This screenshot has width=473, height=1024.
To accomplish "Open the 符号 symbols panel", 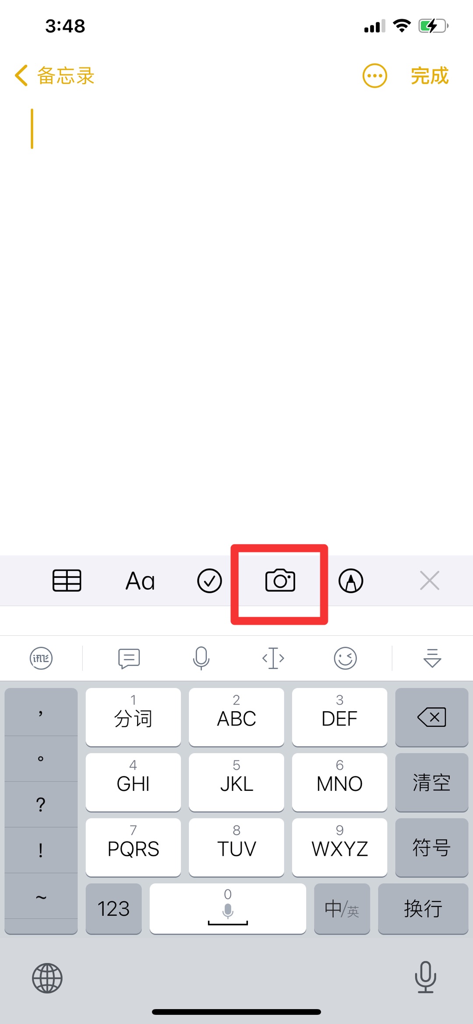I will coord(432,847).
